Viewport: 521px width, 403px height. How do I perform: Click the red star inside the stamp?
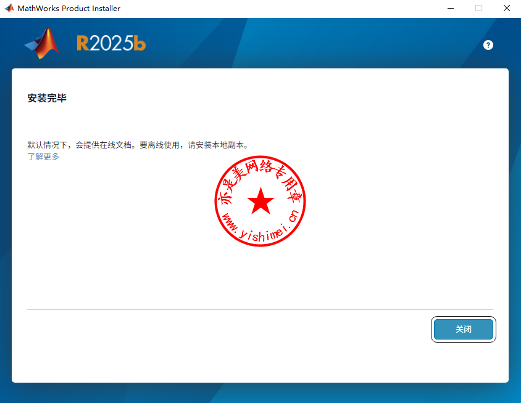pos(260,201)
